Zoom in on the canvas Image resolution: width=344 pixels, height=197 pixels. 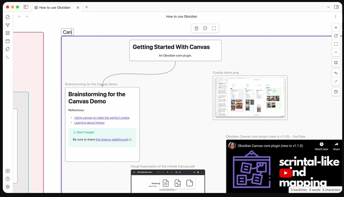click(336, 28)
